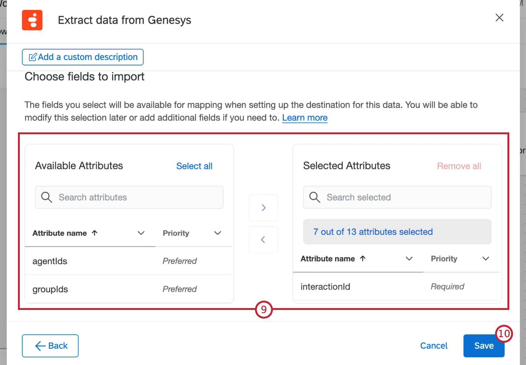Click the close X of the dialog

tap(499, 18)
